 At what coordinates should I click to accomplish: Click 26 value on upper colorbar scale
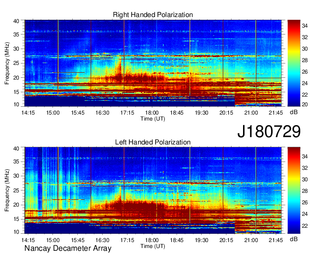click(x=305, y=72)
